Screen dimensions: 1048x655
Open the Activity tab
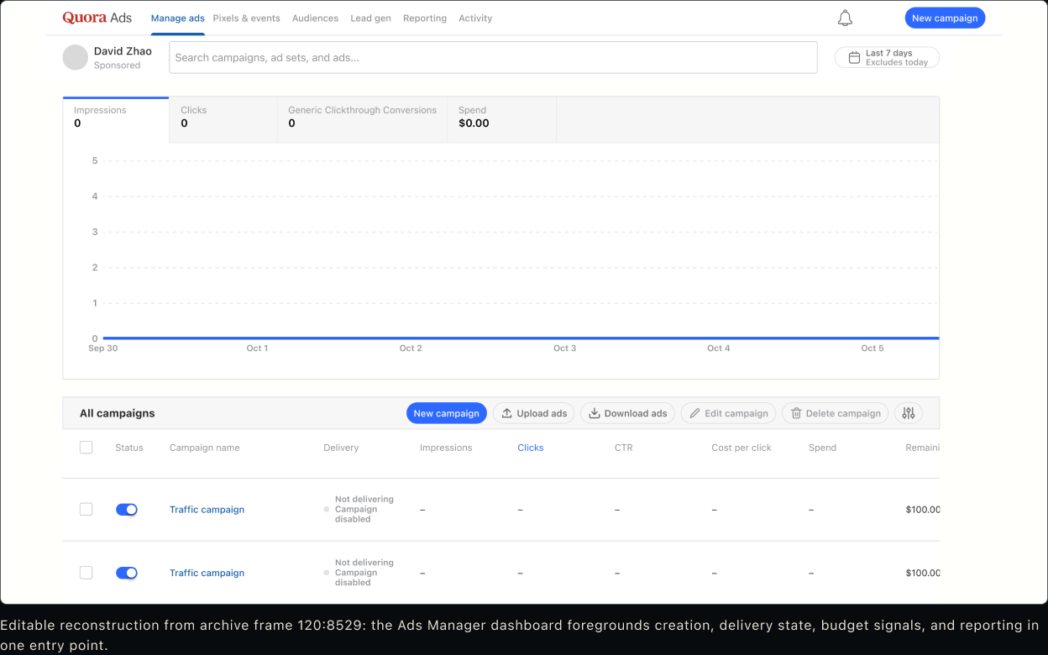click(x=475, y=18)
